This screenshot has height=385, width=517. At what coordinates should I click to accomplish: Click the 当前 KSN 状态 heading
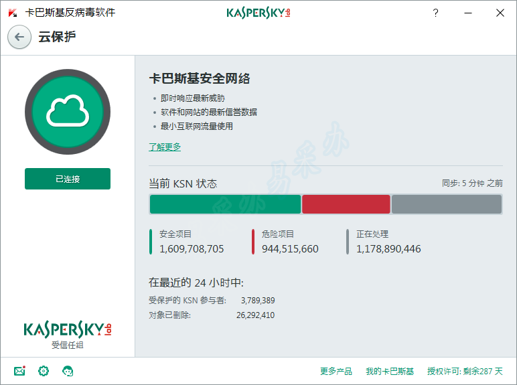[183, 183]
